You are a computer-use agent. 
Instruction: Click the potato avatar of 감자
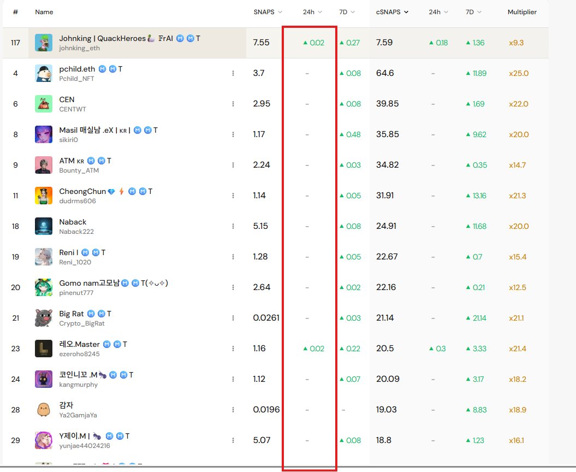[x=44, y=410]
